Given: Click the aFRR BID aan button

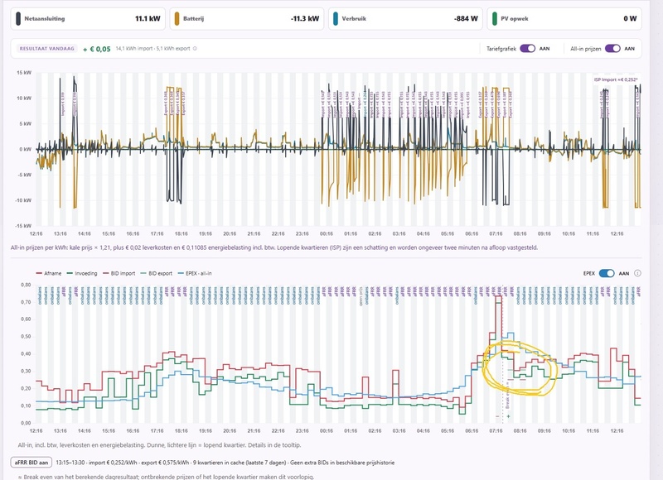Looking at the screenshot, I should [x=31, y=463].
